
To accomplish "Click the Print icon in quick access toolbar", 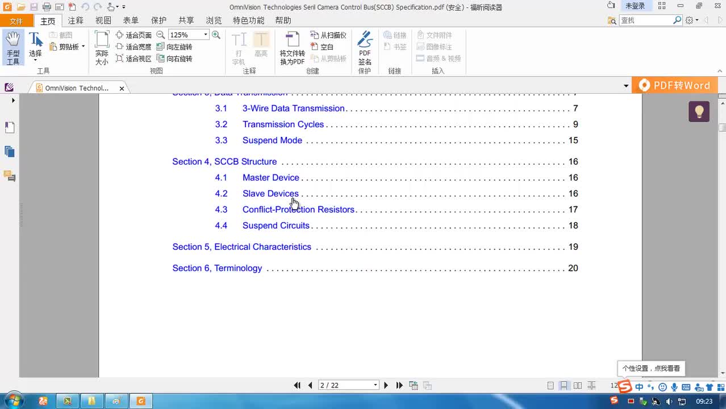I will pyautogui.click(x=47, y=7).
